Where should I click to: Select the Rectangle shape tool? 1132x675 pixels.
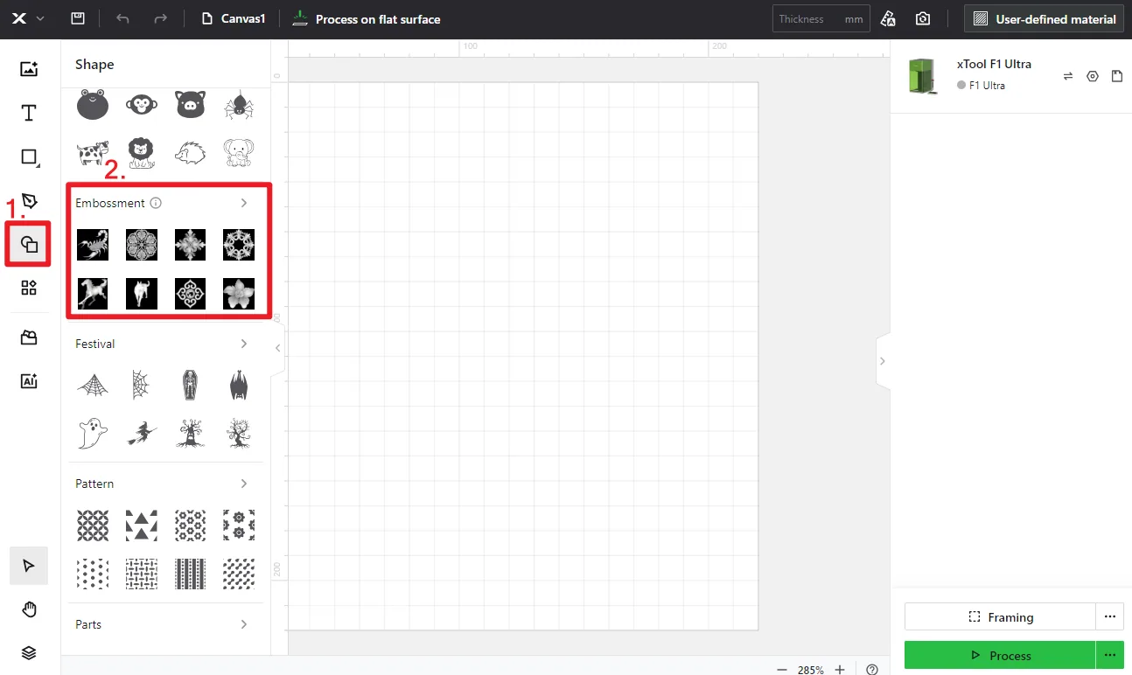coord(29,157)
